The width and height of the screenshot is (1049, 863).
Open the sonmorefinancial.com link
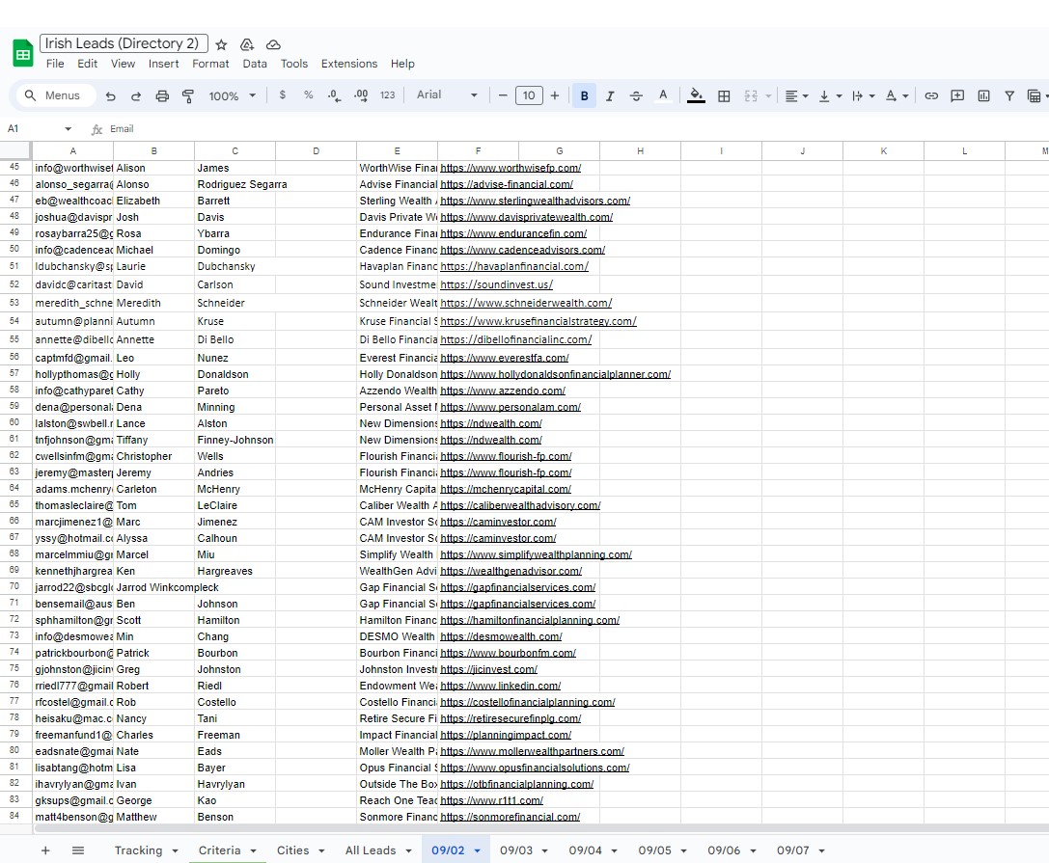pos(510,817)
